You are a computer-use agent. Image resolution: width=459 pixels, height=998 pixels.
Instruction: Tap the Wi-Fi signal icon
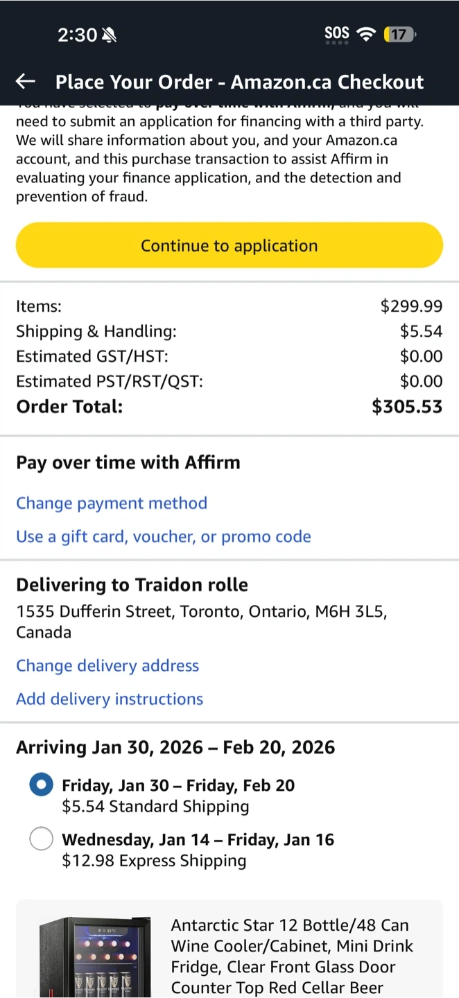(x=365, y=34)
